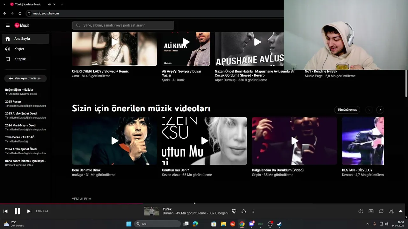
Task: Open 2025 Aralık-Şubat Özeti playlist
Action: coord(25,115)
